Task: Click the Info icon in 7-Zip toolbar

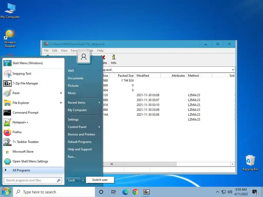Action: point(114,60)
